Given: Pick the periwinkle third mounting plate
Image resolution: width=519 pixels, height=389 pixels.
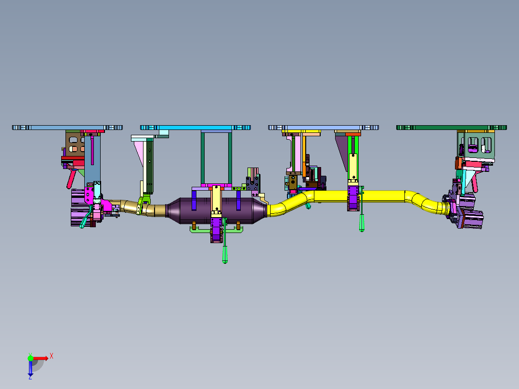Looking at the screenshot, I should click(x=324, y=128).
